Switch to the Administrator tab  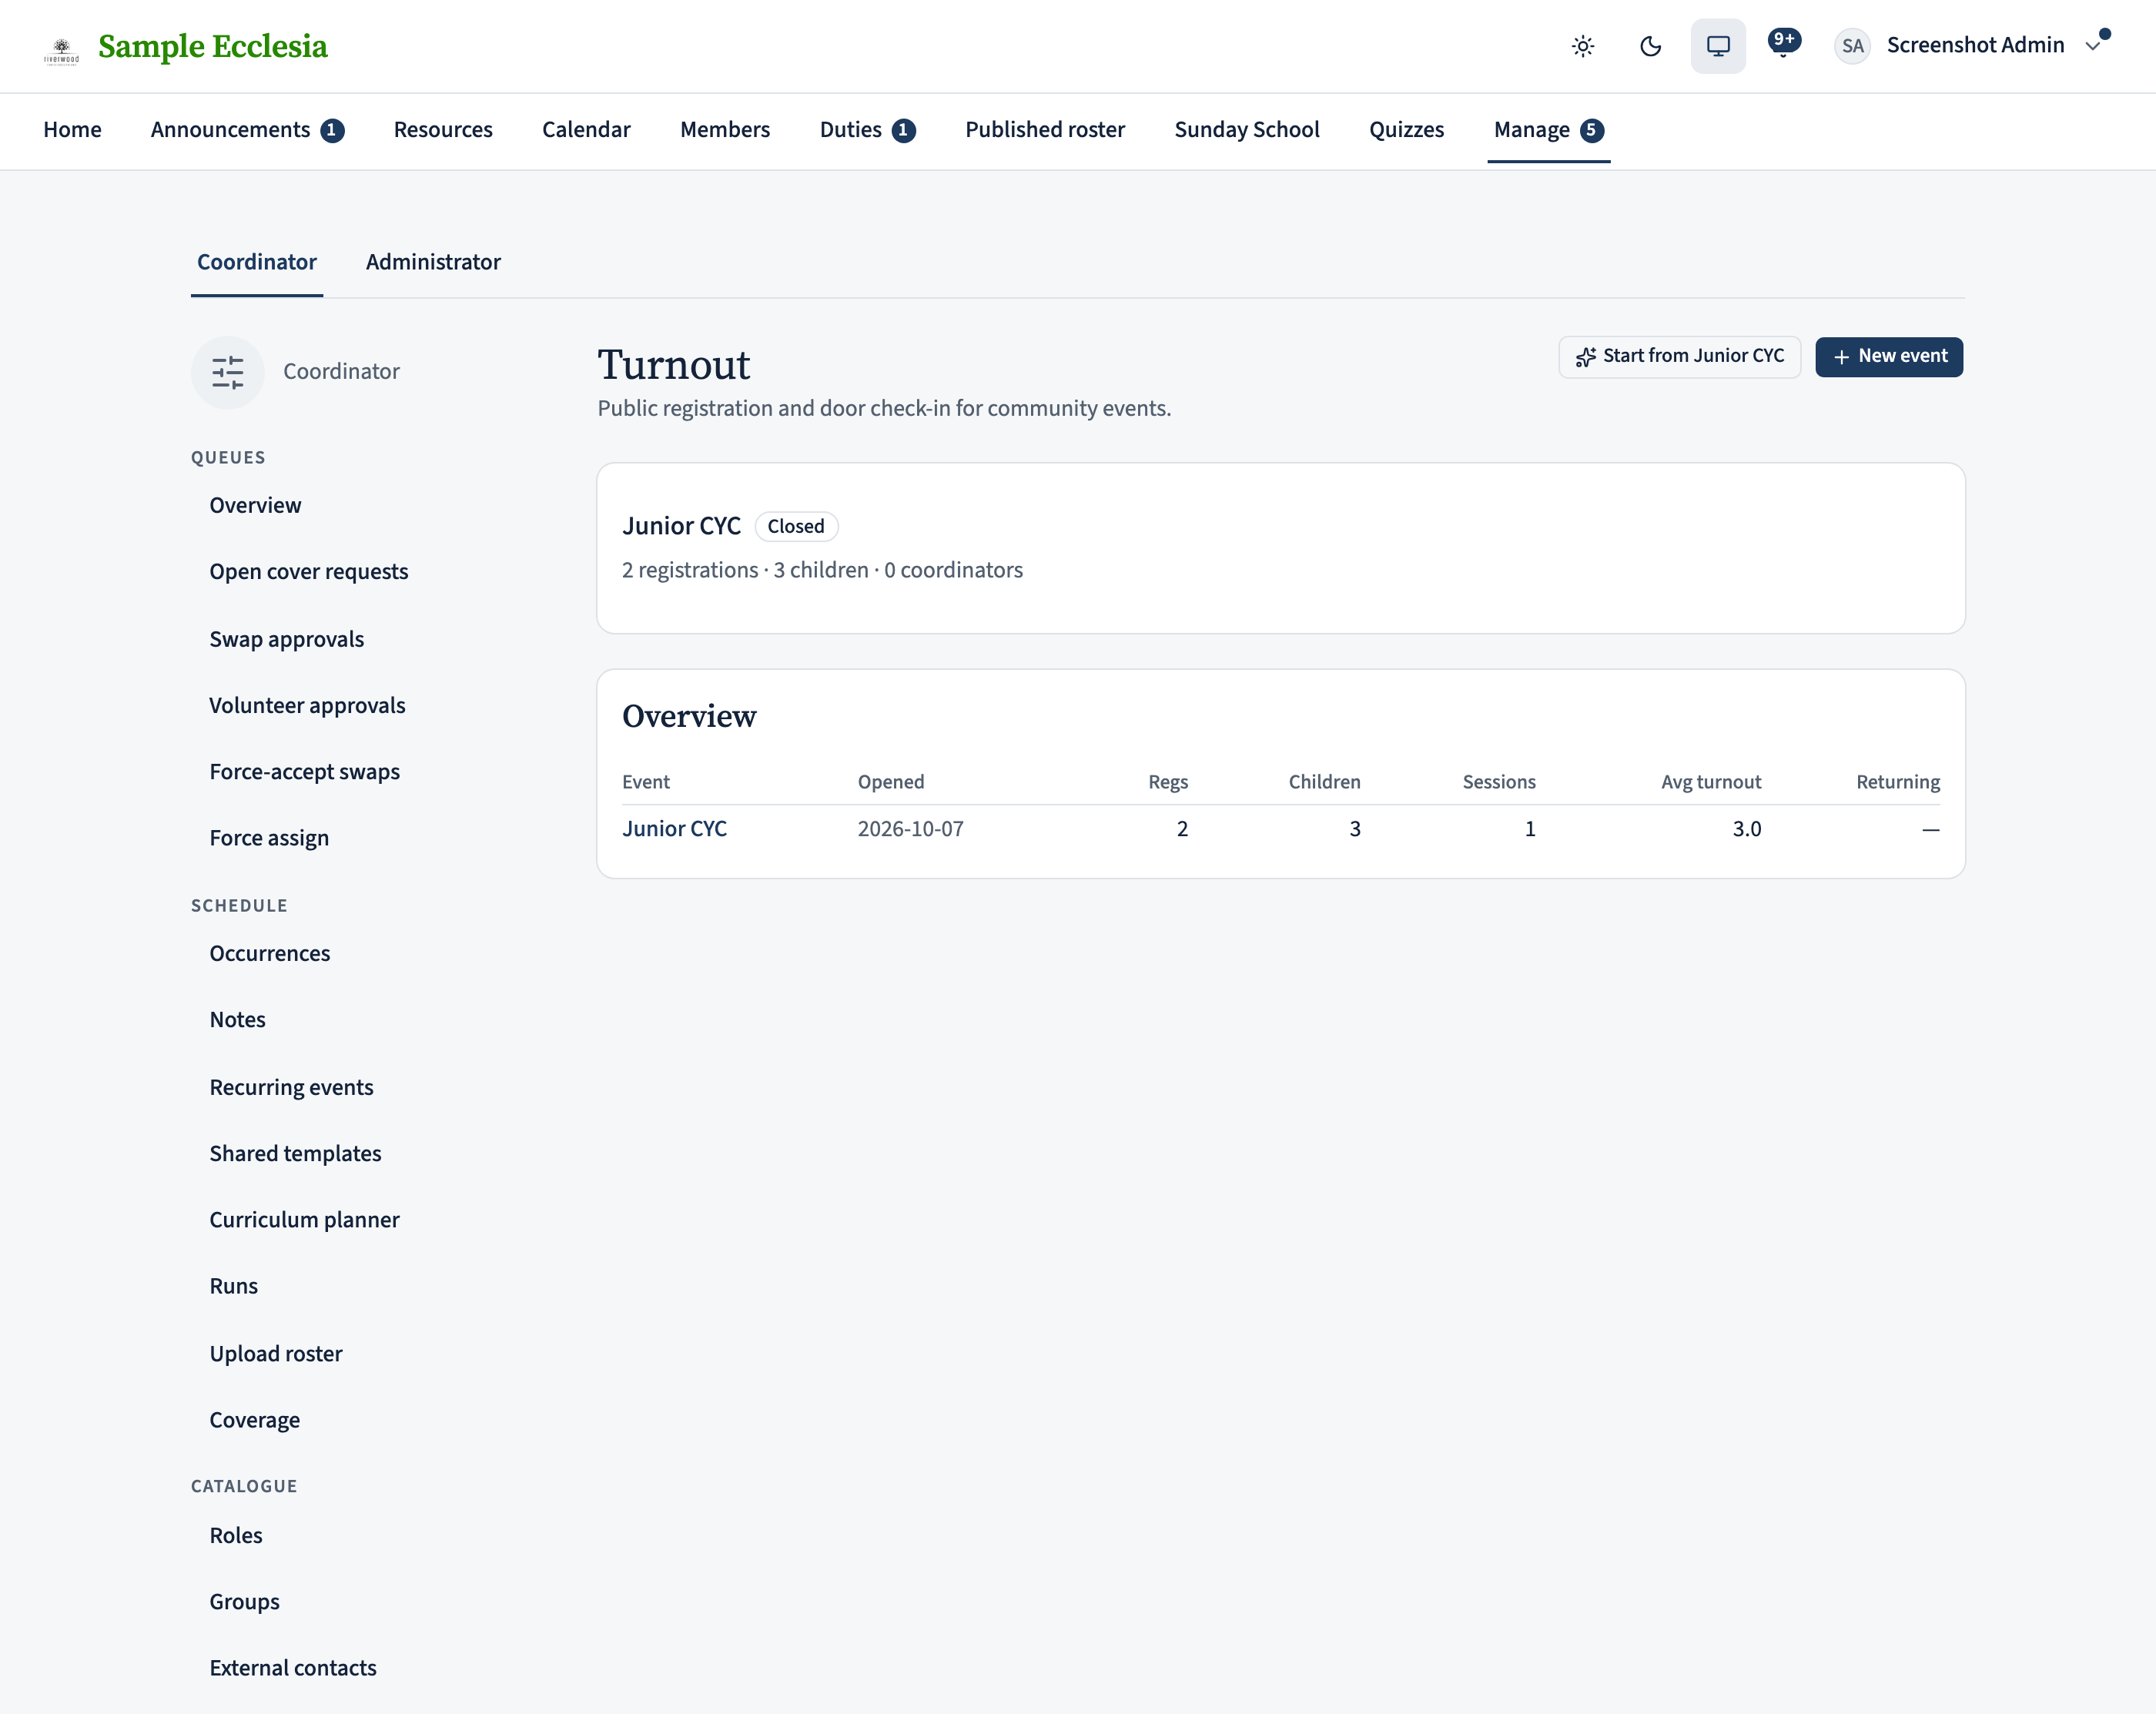tap(433, 262)
